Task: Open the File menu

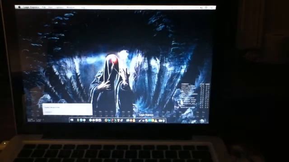Action: pos(44,7)
